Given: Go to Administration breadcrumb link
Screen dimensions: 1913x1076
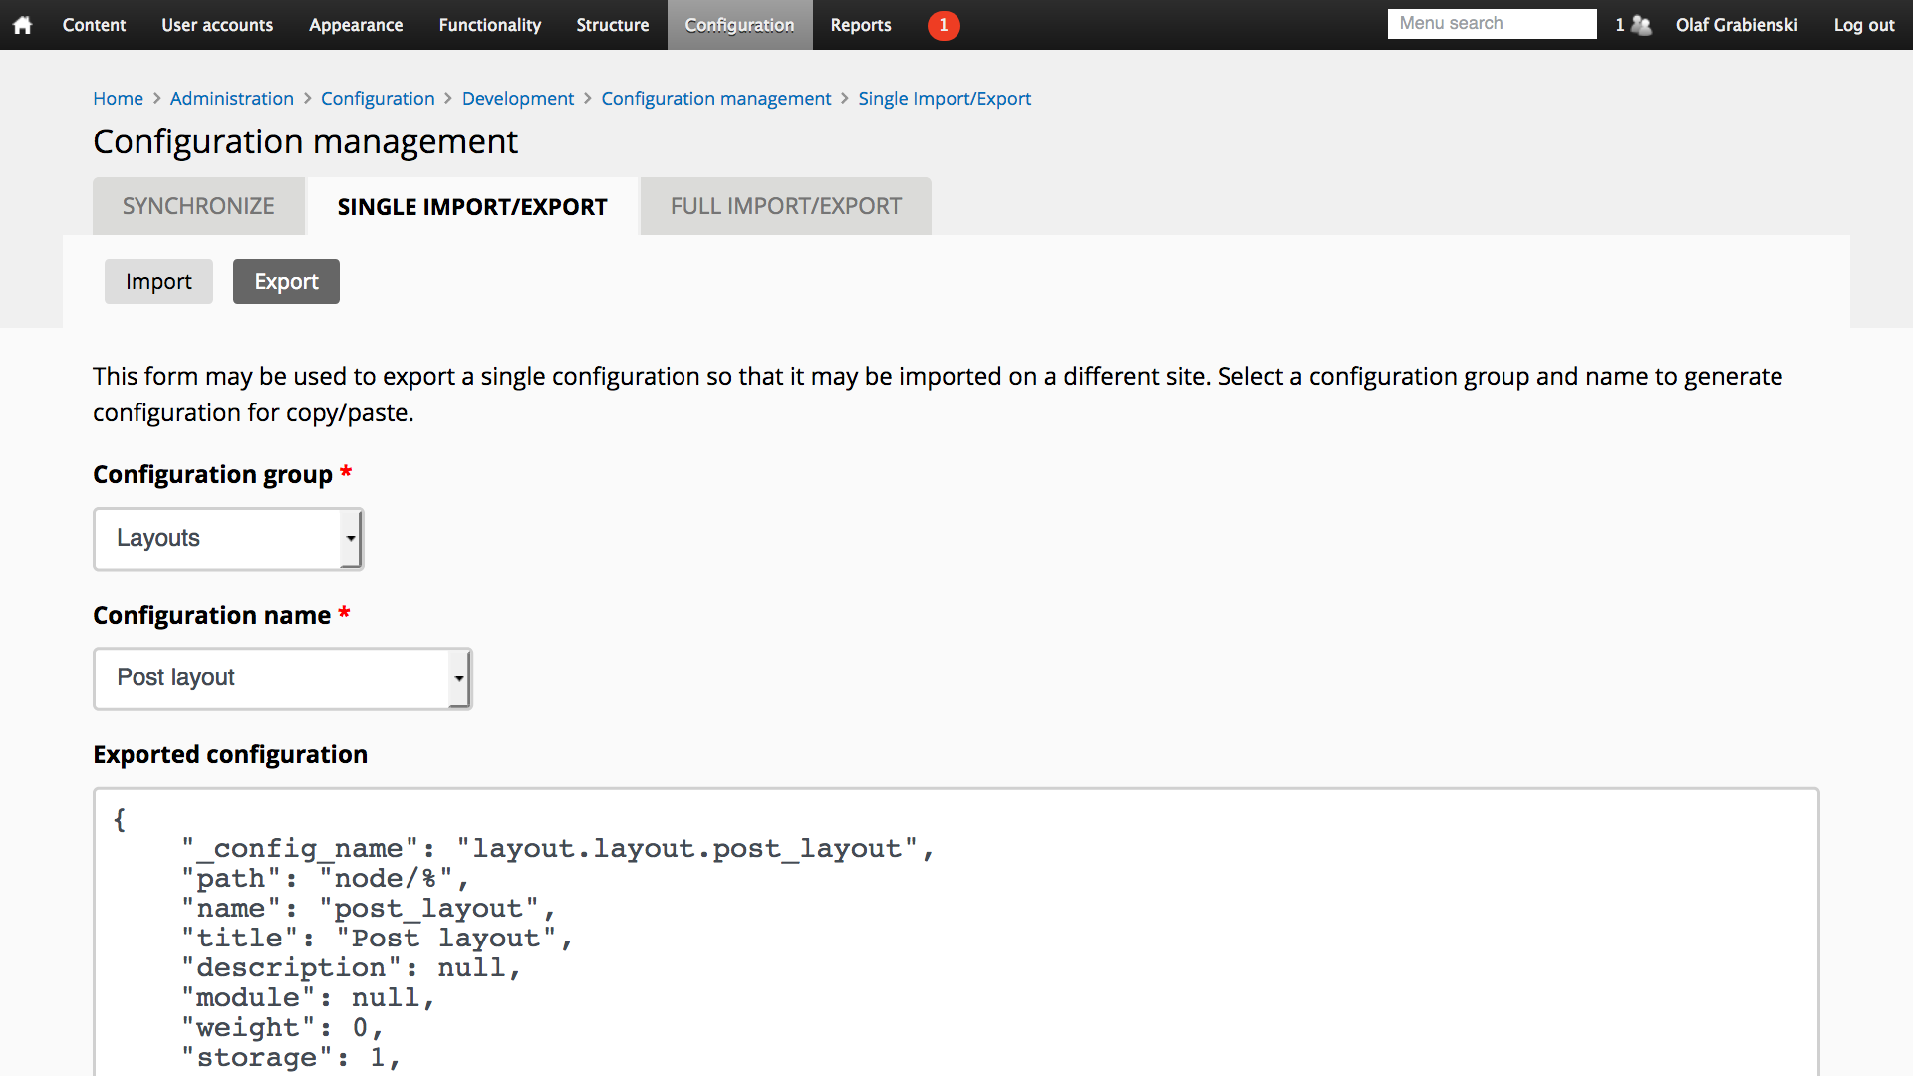Looking at the screenshot, I should [231, 99].
